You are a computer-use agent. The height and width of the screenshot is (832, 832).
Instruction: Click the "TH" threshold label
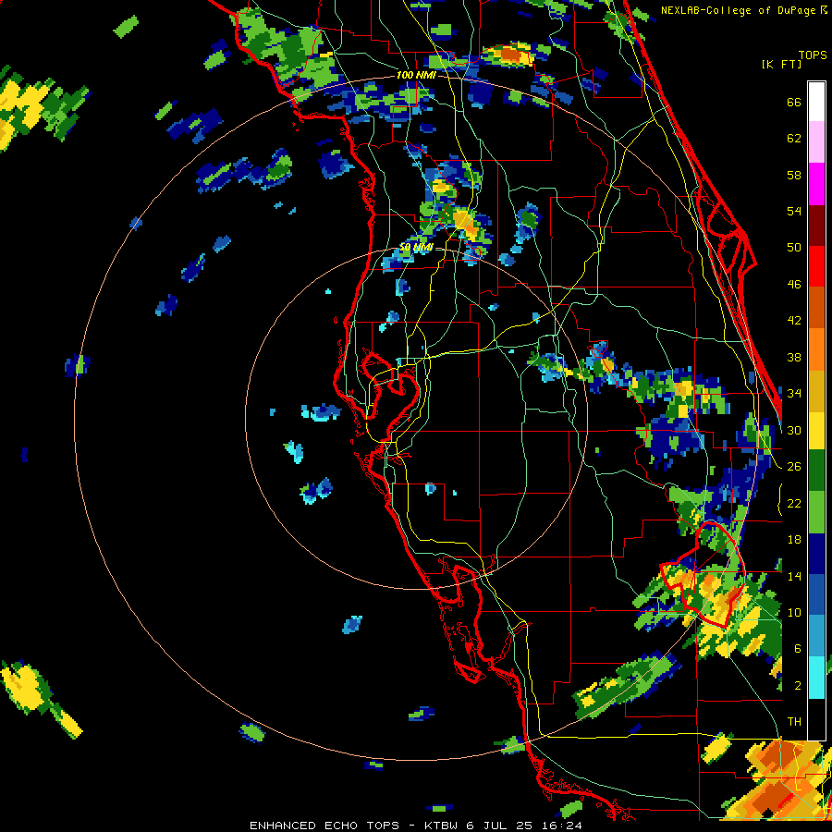tap(794, 722)
